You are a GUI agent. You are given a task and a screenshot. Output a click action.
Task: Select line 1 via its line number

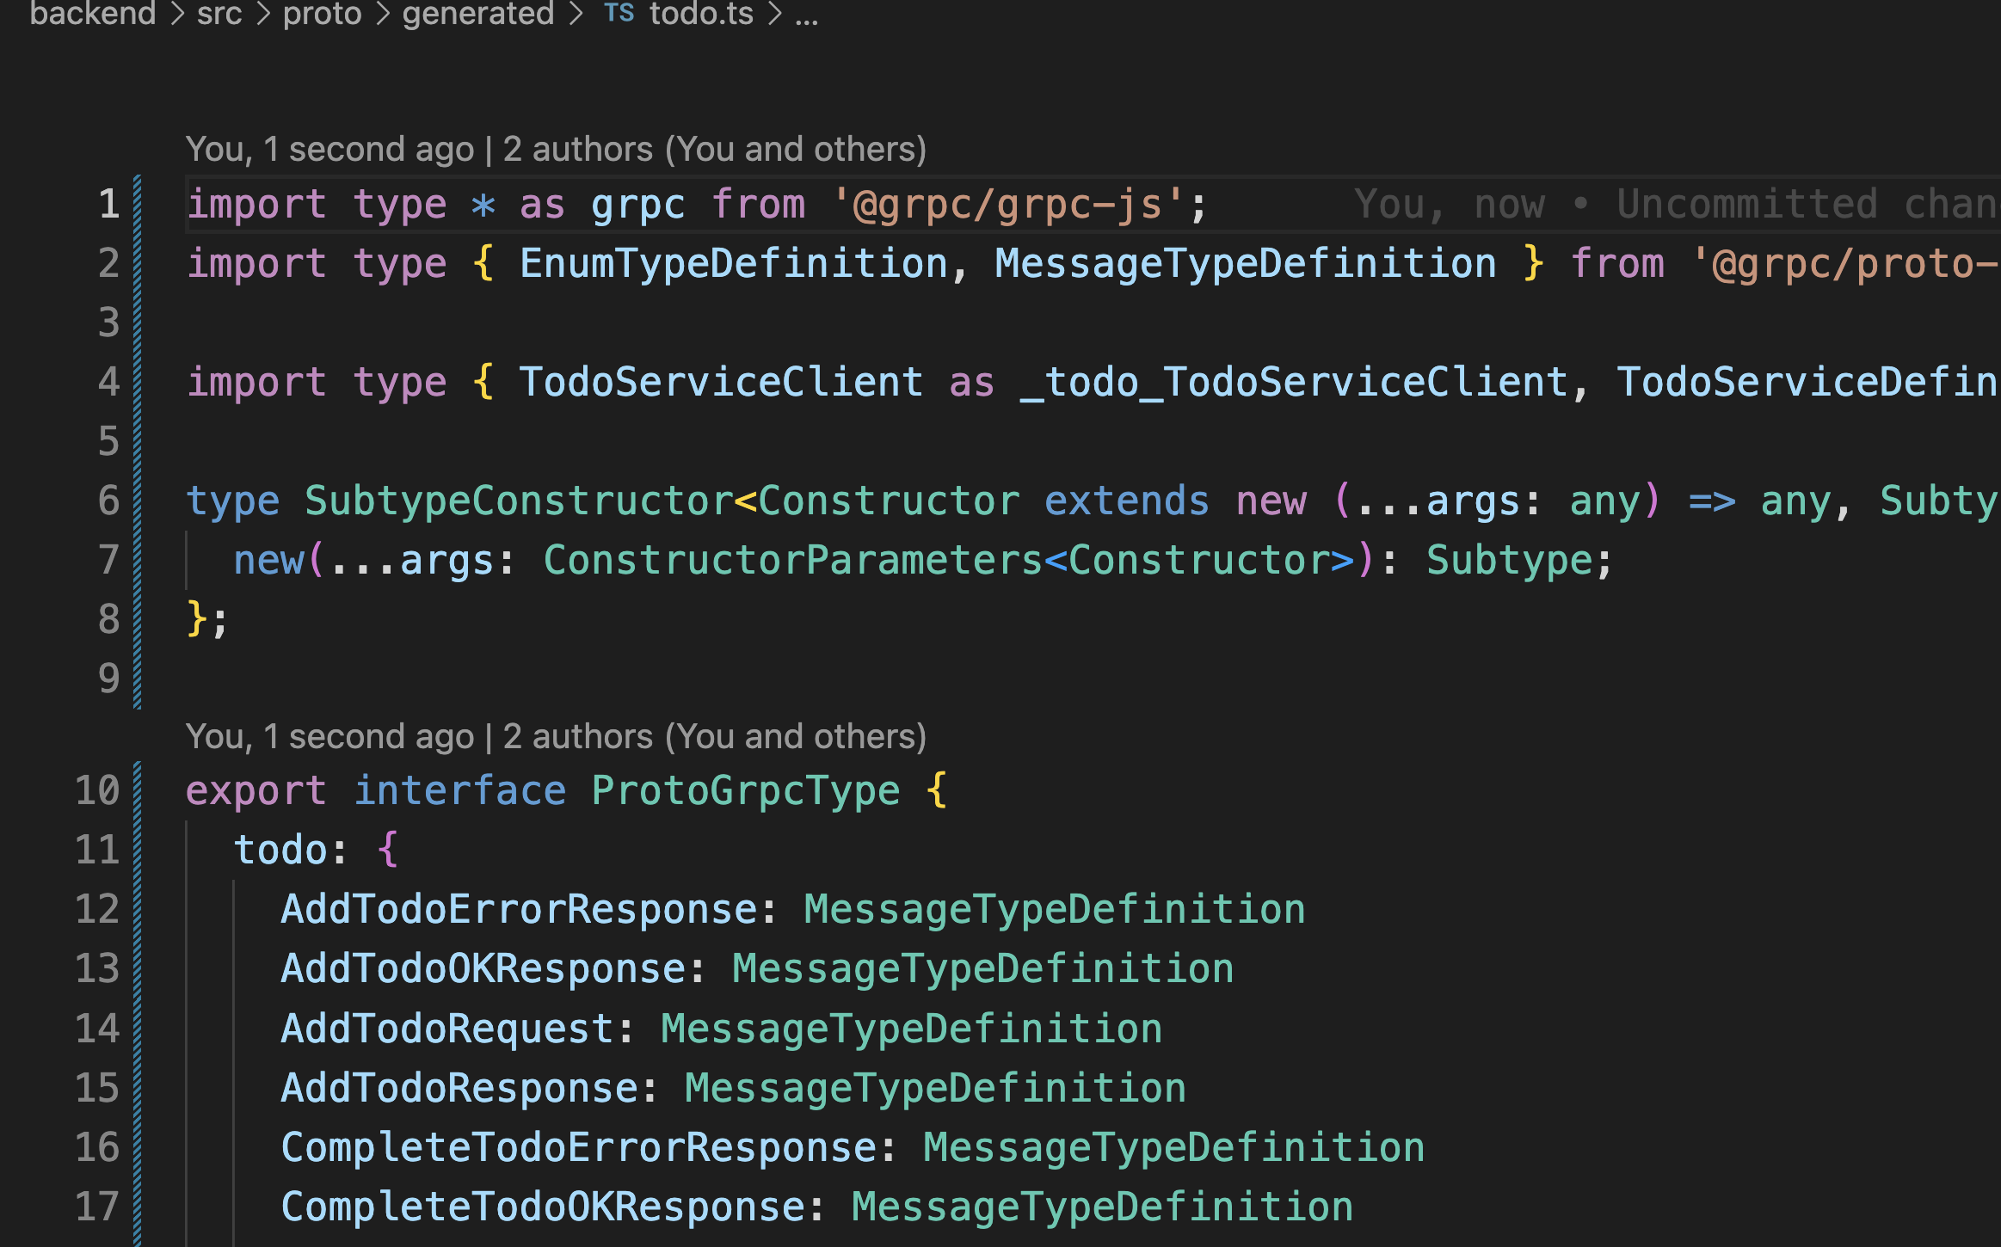coord(108,205)
